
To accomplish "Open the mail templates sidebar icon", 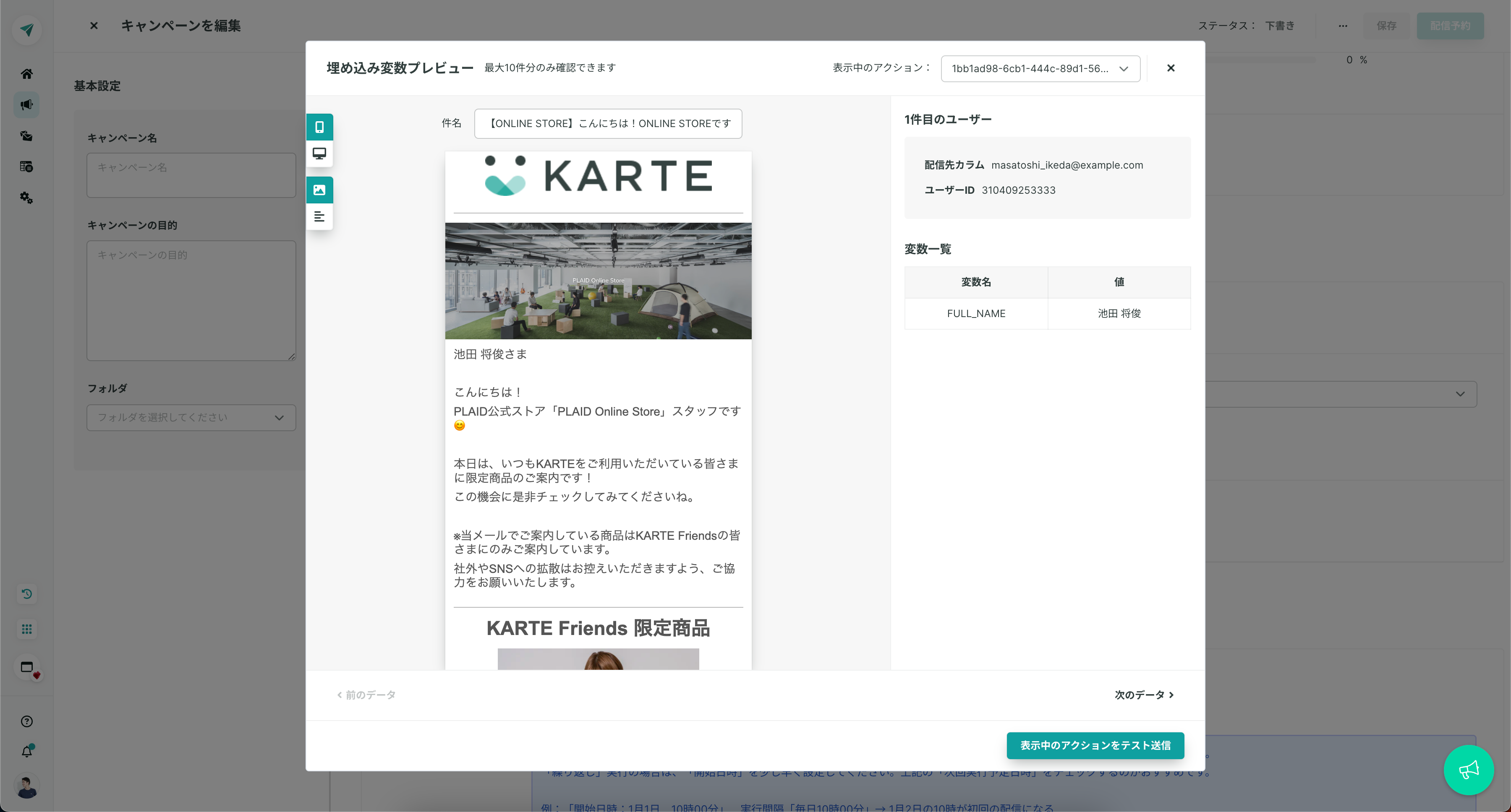I will coord(26,136).
